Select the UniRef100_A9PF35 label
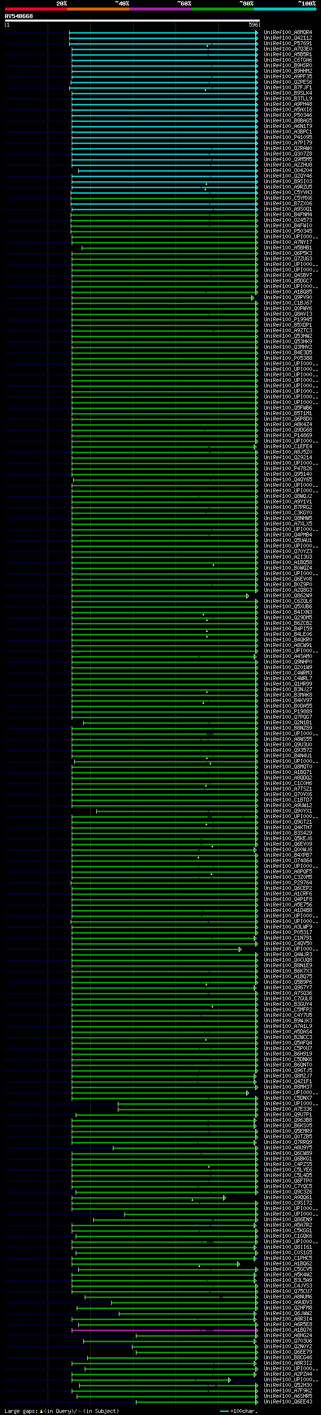 tap(288, 76)
